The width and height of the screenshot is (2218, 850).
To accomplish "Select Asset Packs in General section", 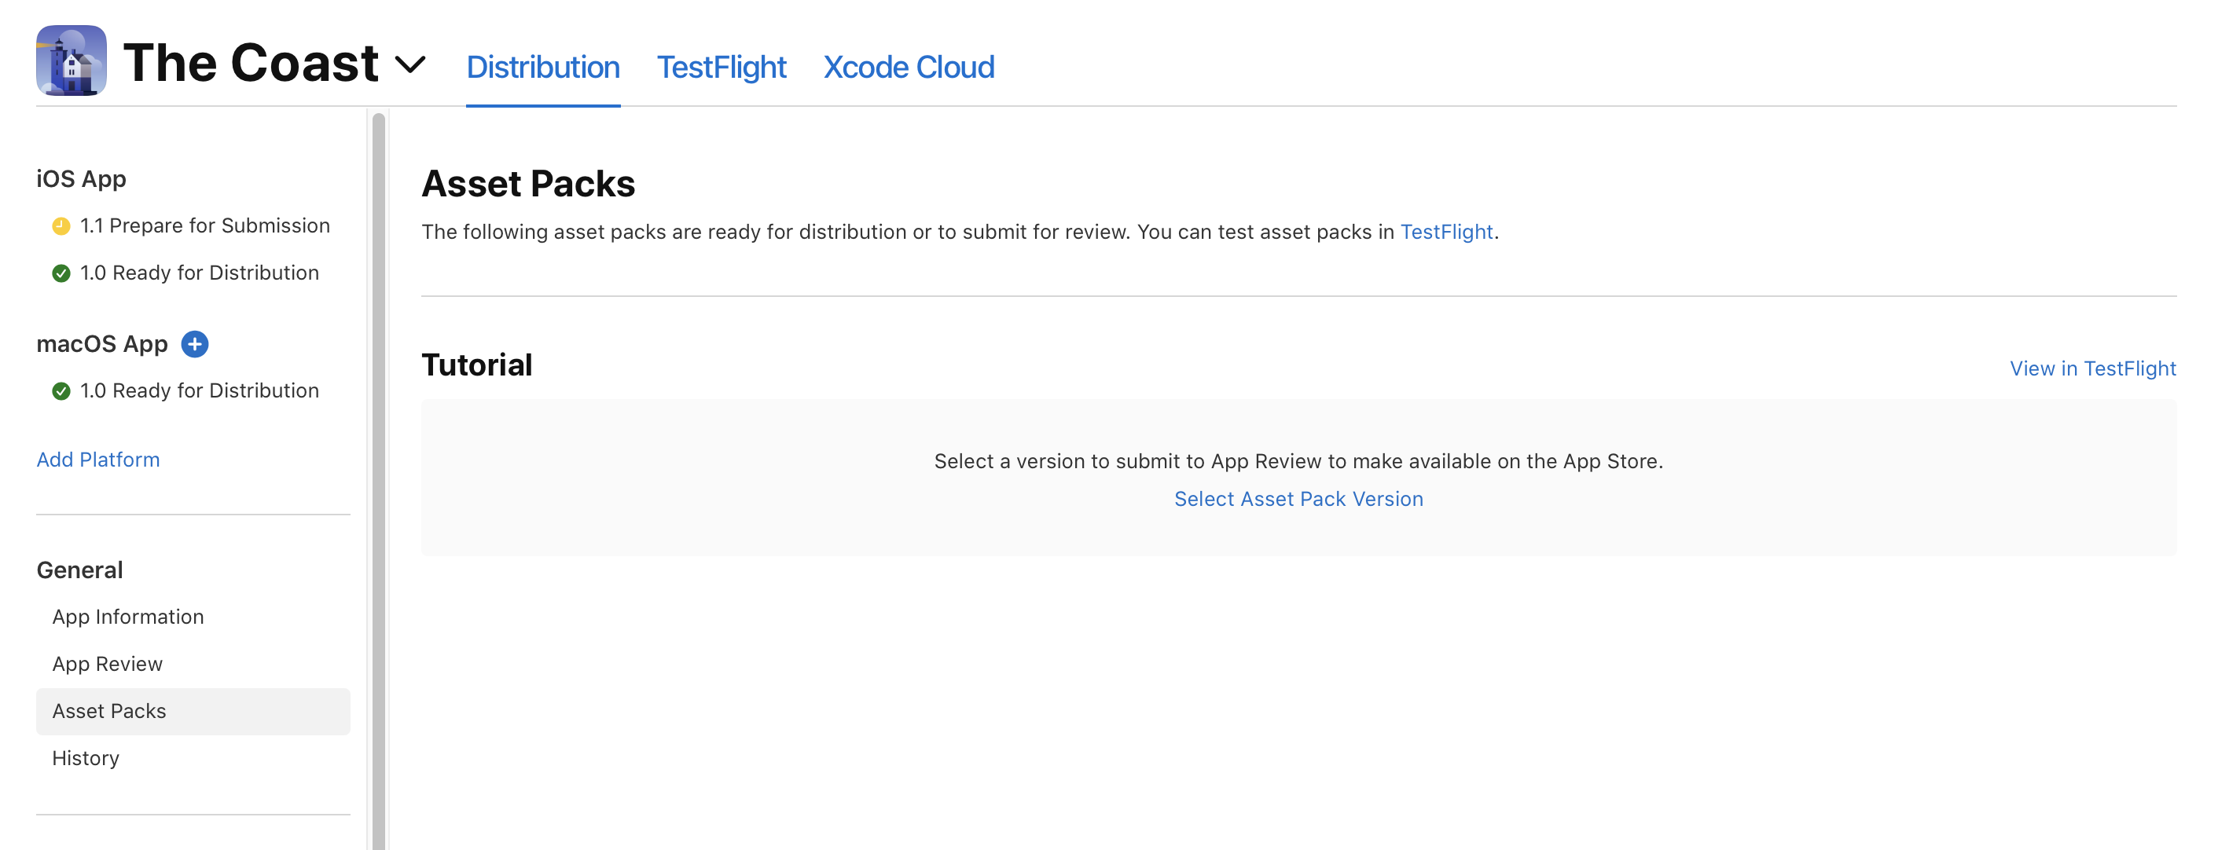I will pyautogui.click(x=109, y=712).
